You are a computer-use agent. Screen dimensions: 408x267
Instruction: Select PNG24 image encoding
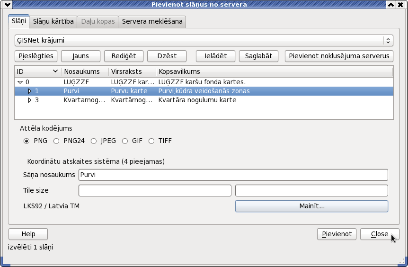pyautogui.click(x=56, y=141)
